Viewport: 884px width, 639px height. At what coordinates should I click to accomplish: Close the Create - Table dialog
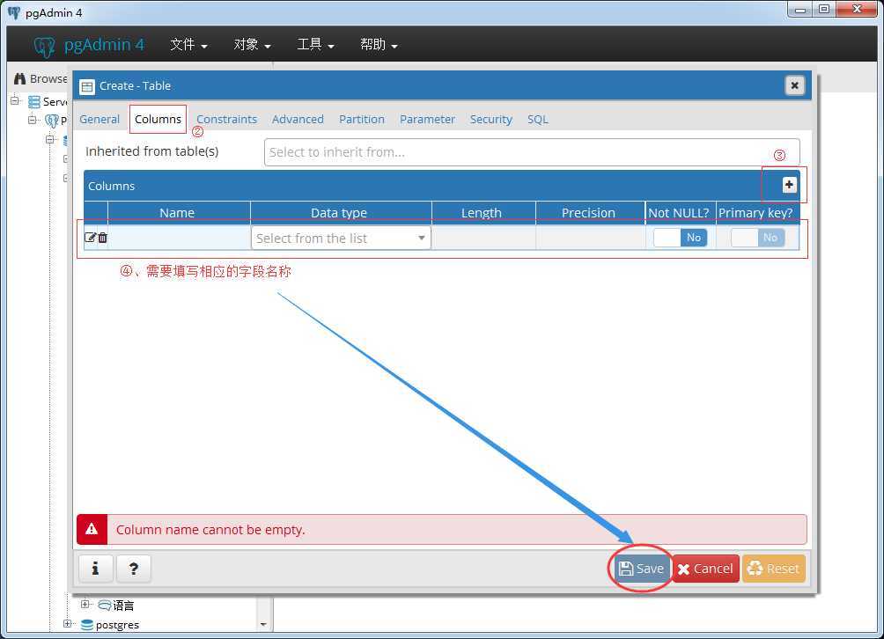[794, 85]
